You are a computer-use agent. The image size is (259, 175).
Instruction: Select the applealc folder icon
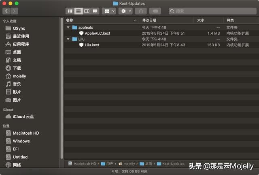pyautogui.click(x=74, y=27)
